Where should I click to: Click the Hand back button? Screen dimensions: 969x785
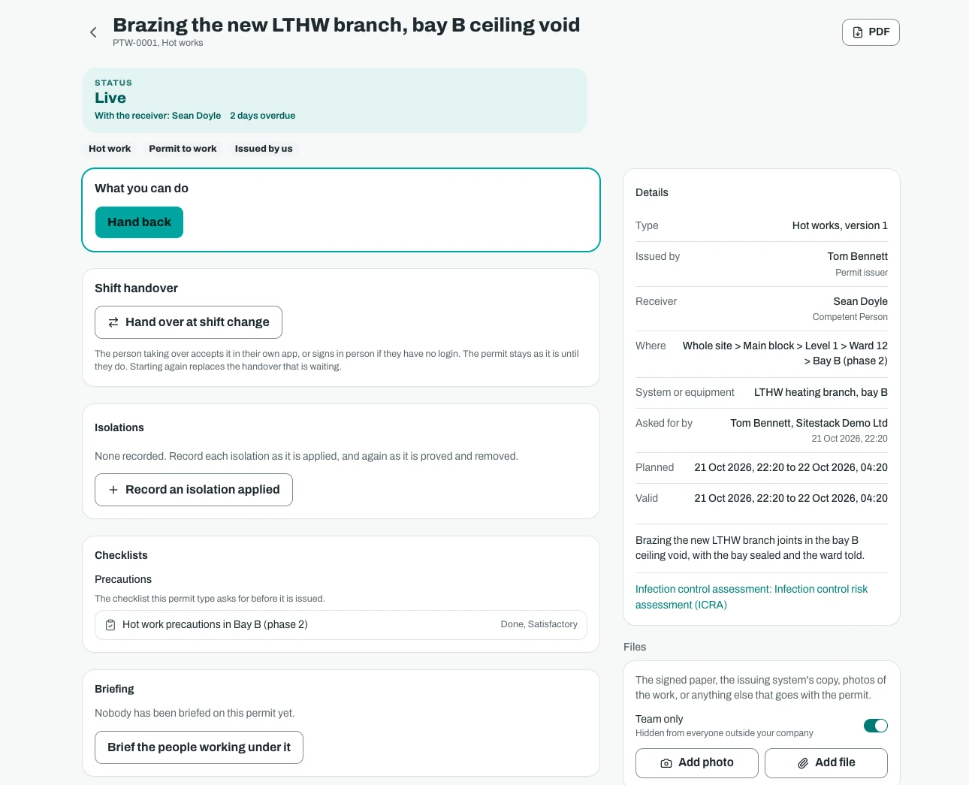tap(139, 222)
